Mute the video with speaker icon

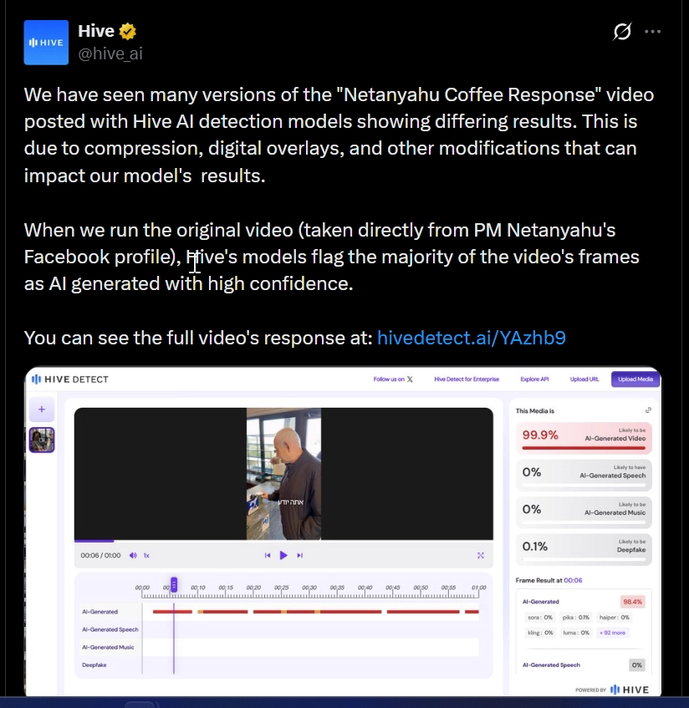tap(133, 555)
